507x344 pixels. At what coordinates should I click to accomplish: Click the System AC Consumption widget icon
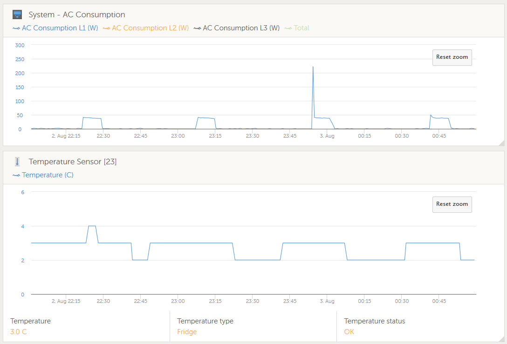coord(17,14)
